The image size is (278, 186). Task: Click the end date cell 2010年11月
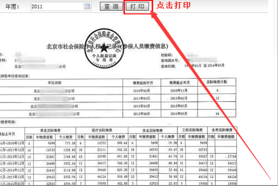click(179, 90)
